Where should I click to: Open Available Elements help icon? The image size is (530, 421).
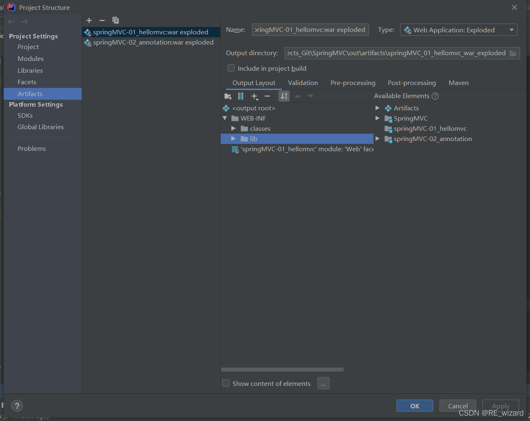coord(435,96)
